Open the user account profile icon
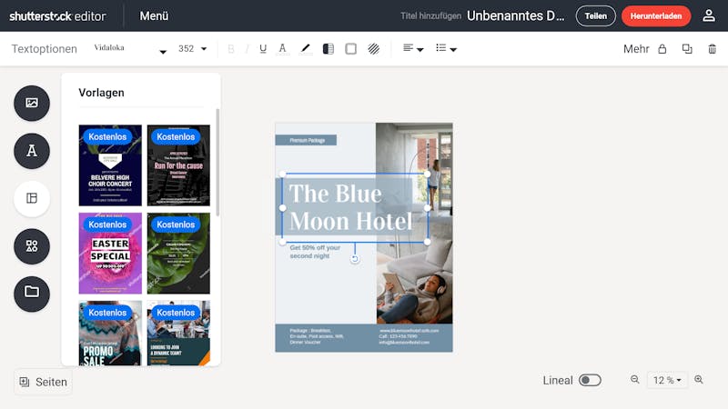728x409 pixels. (709, 15)
